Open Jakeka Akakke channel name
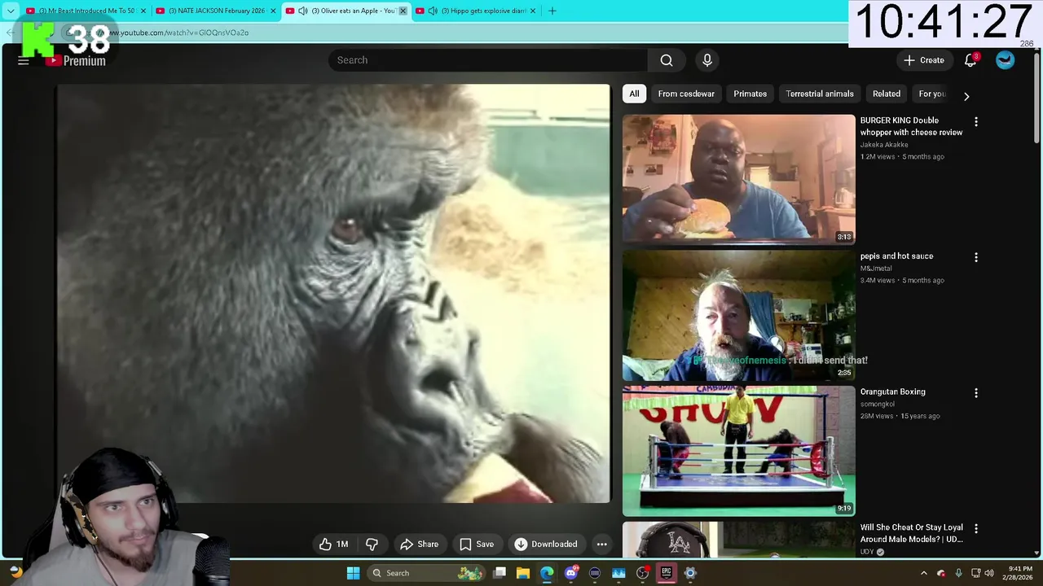The height and width of the screenshot is (586, 1043). pyautogui.click(x=884, y=145)
